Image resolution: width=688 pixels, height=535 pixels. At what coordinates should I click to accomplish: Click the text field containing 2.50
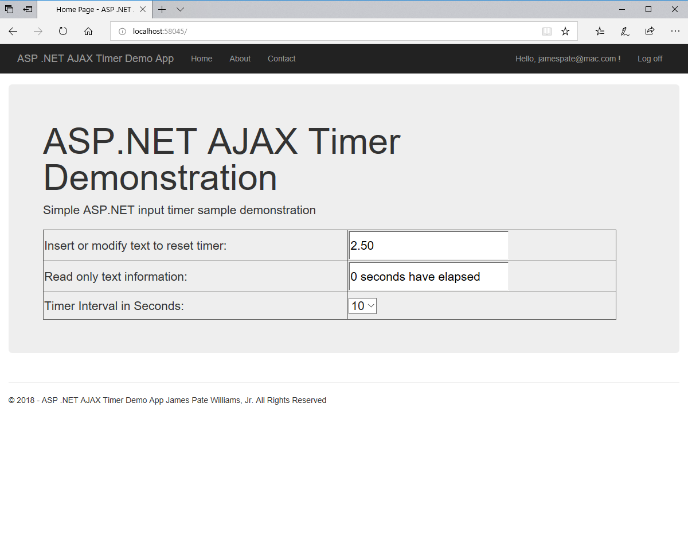(x=428, y=246)
